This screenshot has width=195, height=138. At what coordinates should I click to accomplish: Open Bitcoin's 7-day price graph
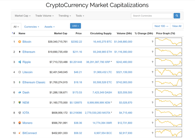click(168, 42)
